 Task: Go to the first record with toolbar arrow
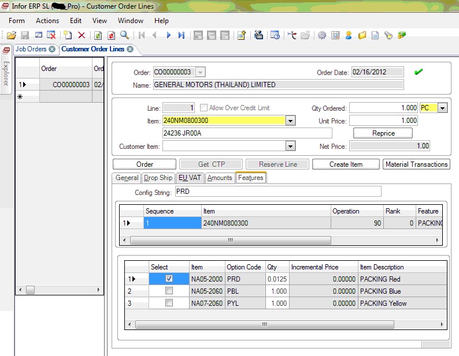point(142,35)
